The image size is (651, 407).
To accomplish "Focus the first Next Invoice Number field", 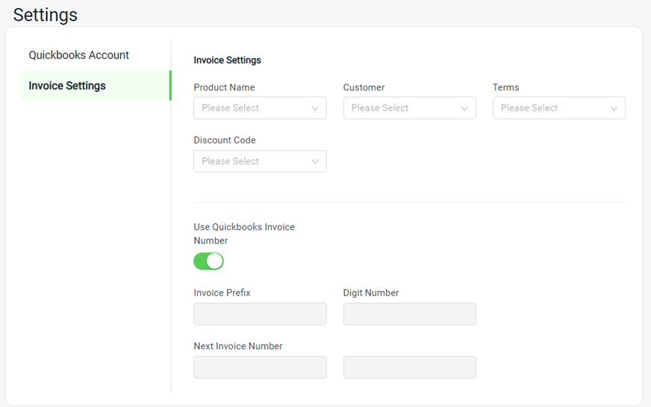I will (260, 367).
